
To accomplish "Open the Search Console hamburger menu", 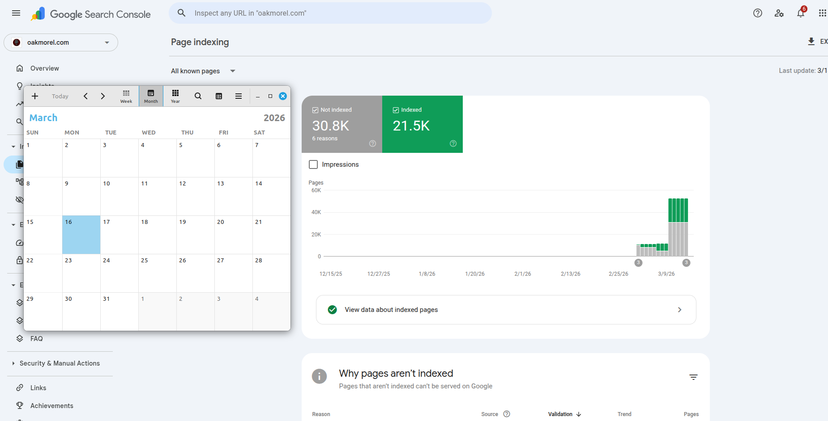I will pos(16,13).
